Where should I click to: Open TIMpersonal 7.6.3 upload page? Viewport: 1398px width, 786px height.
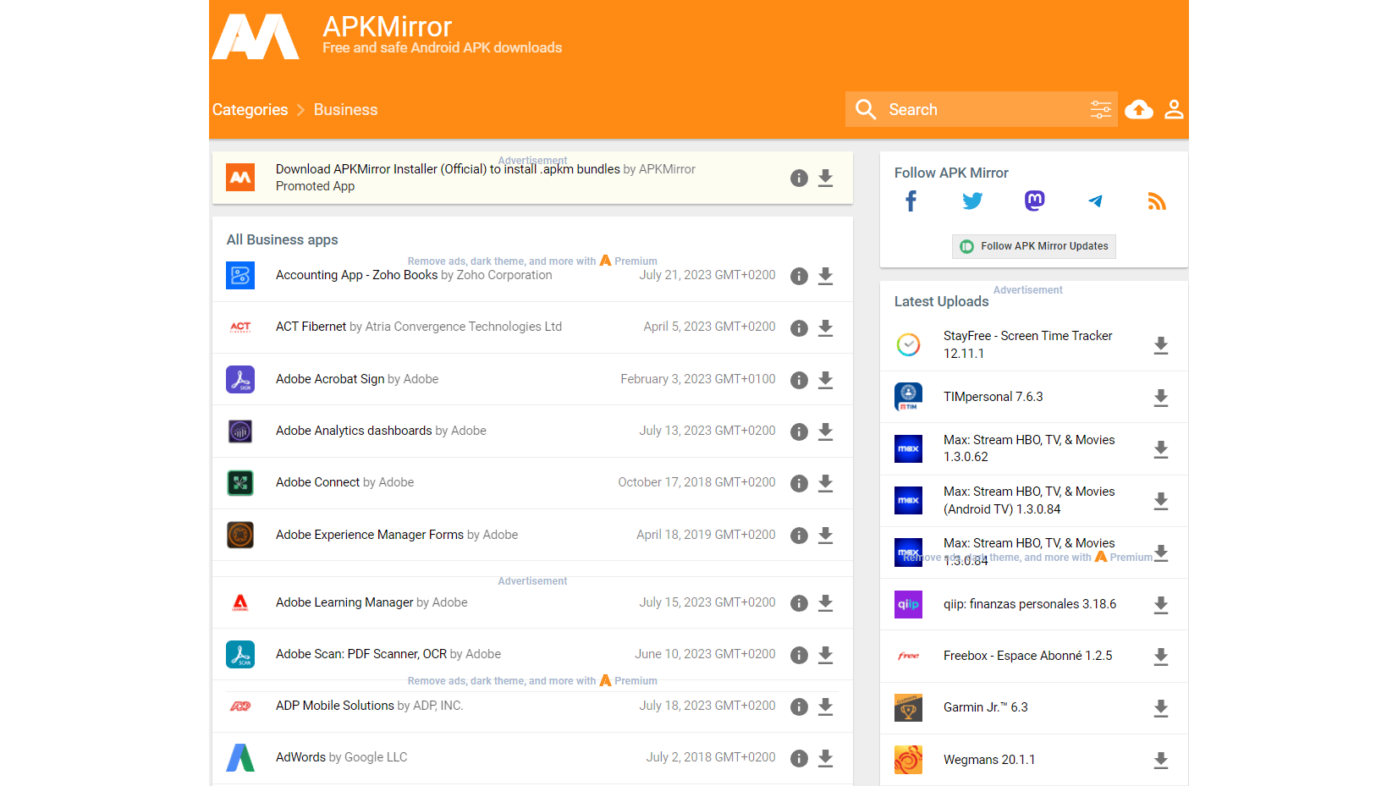click(993, 397)
